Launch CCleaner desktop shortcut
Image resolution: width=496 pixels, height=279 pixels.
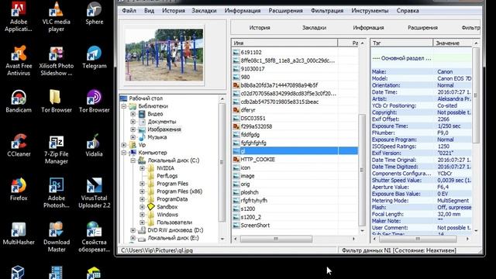(x=19, y=146)
